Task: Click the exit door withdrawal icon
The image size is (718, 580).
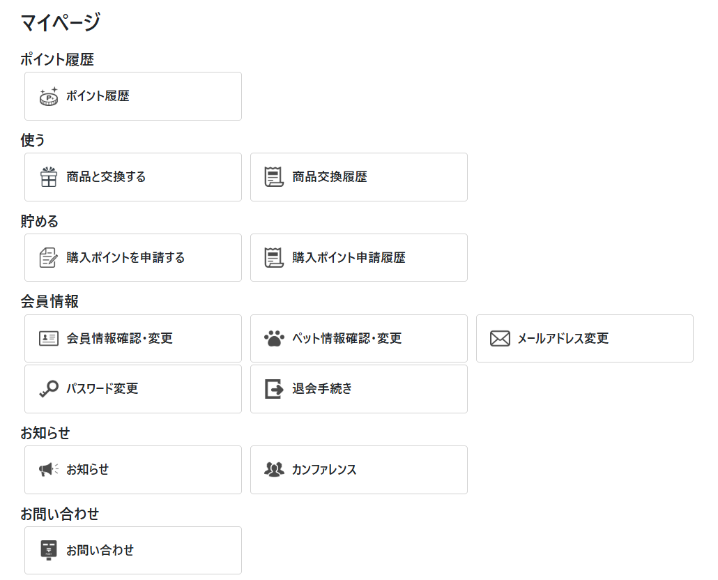Action: pos(274,389)
